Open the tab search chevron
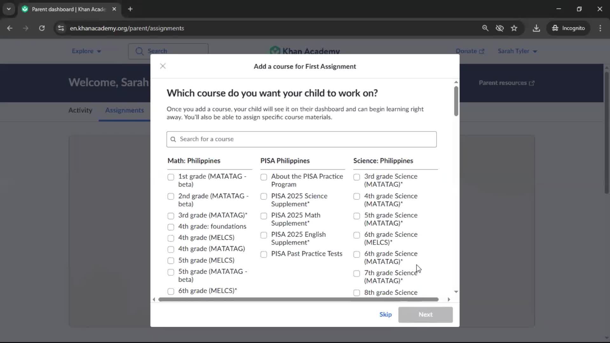The height and width of the screenshot is (343, 610). pyautogui.click(x=9, y=9)
